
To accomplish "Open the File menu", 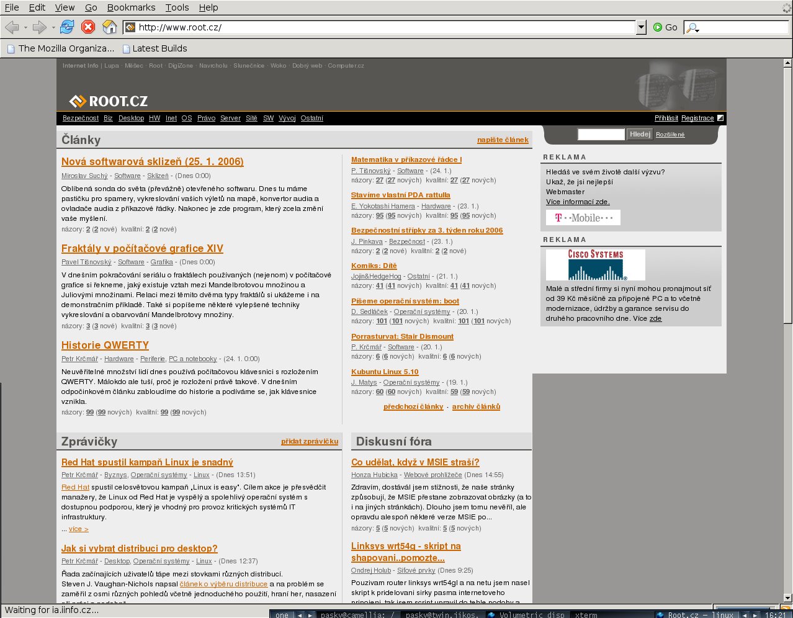I will coord(12,7).
